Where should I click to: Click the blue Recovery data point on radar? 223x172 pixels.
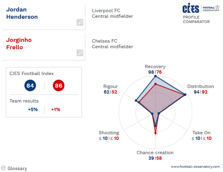coord(156,76)
